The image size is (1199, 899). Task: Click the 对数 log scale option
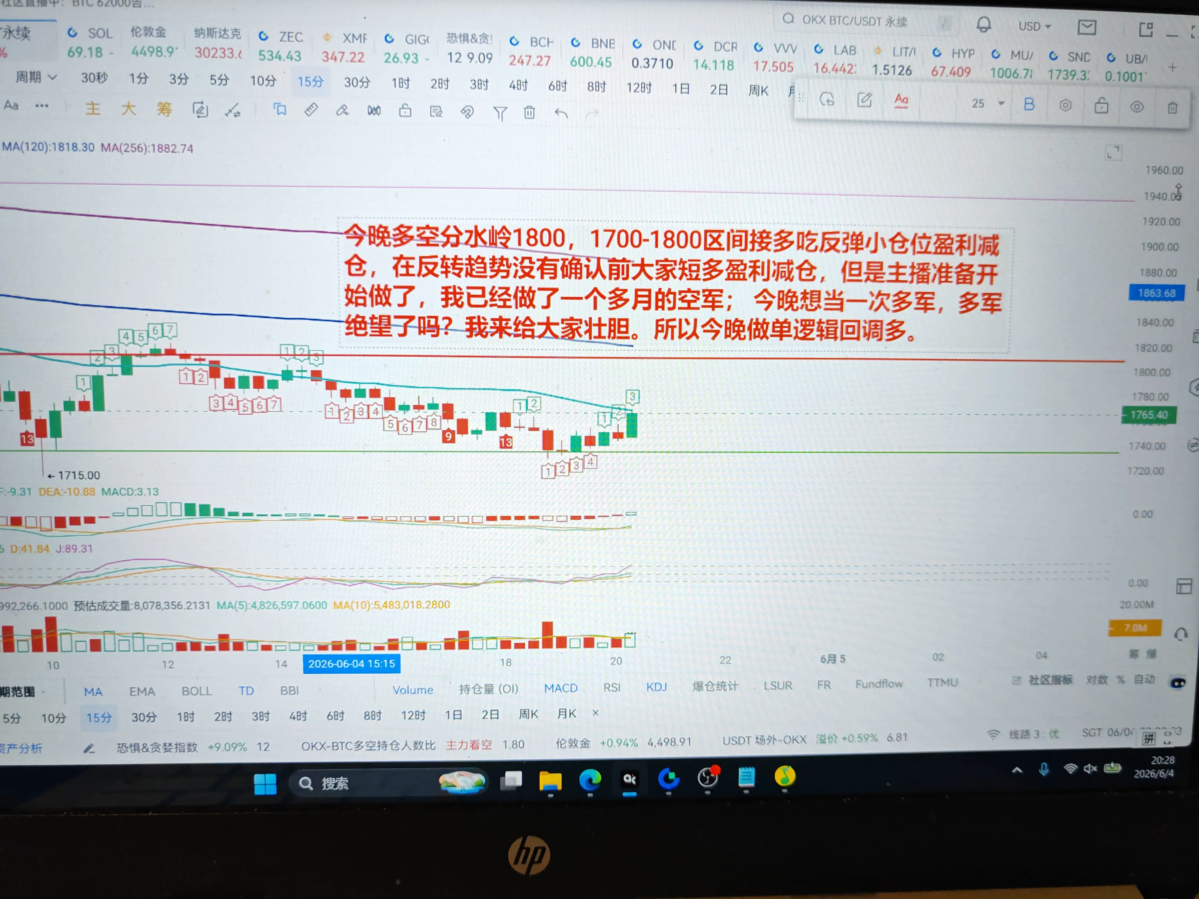pyautogui.click(x=1097, y=680)
